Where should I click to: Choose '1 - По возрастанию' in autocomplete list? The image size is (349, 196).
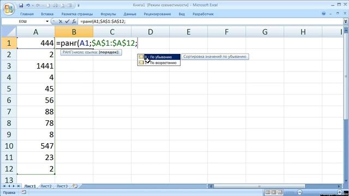[159, 63]
